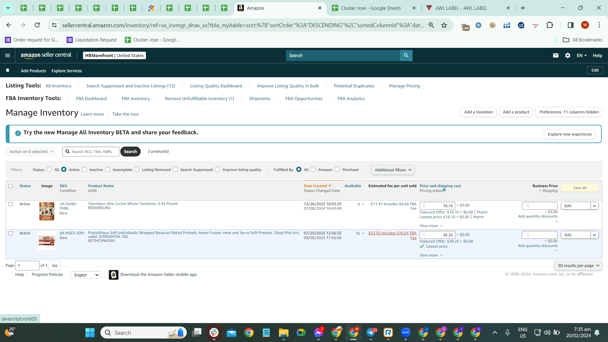Click the 18.15 price field for Stanislaus Tomatoes
The height and width of the screenshot is (342, 608).
(x=437, y=206)
